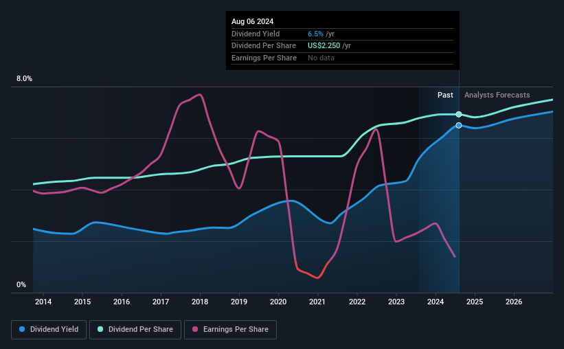Click the 2015 x-axis label
This screenshot has height=349, width=564.
coord(82,302)
